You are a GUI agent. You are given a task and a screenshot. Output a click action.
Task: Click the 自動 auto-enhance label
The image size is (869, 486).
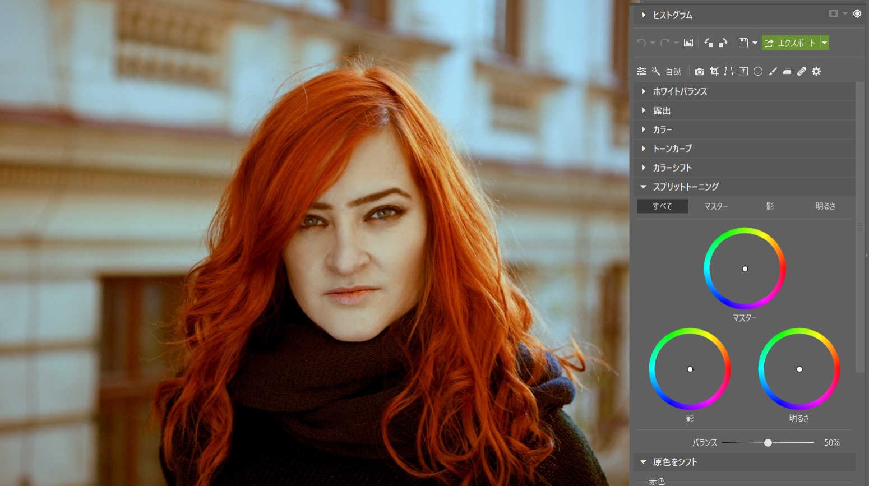pos(673,72)
